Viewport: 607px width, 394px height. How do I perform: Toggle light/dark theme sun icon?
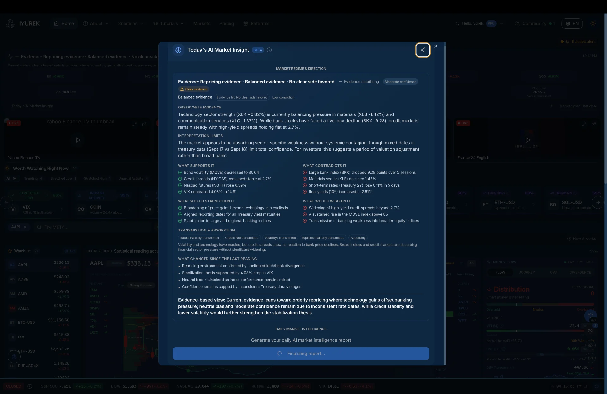click(x=593, y=23)
